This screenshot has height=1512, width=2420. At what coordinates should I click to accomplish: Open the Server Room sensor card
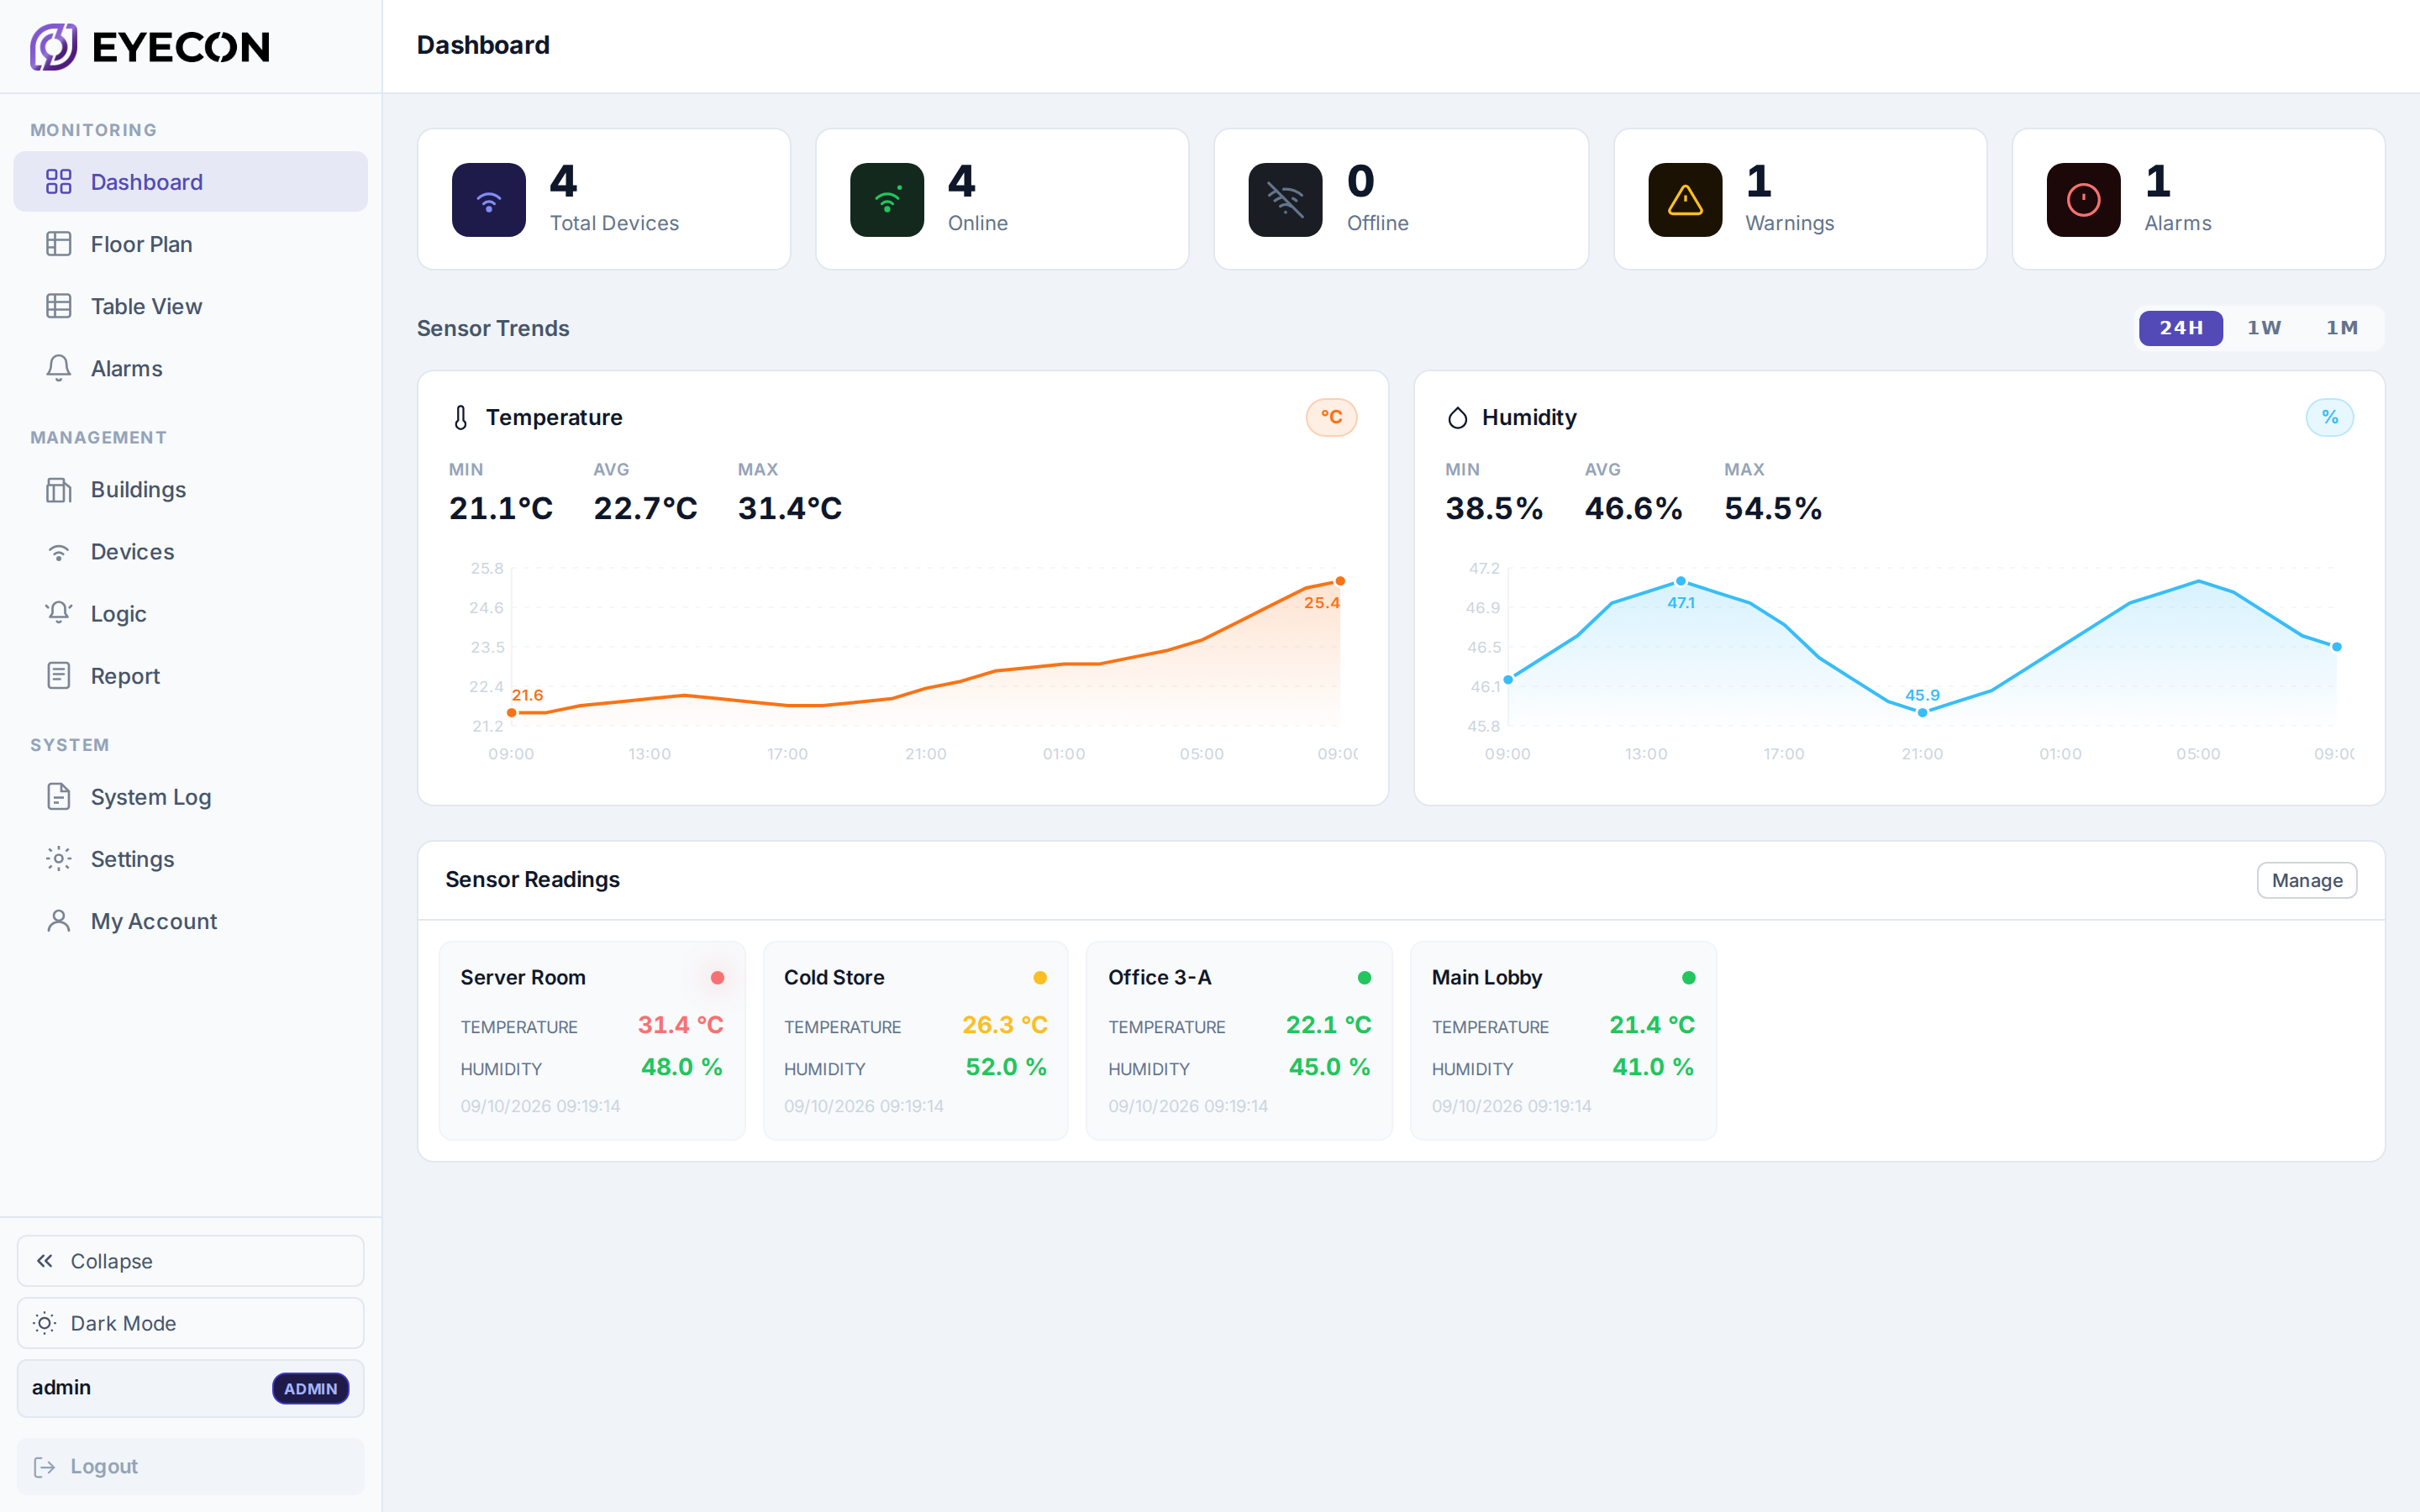coord(592,1040)
